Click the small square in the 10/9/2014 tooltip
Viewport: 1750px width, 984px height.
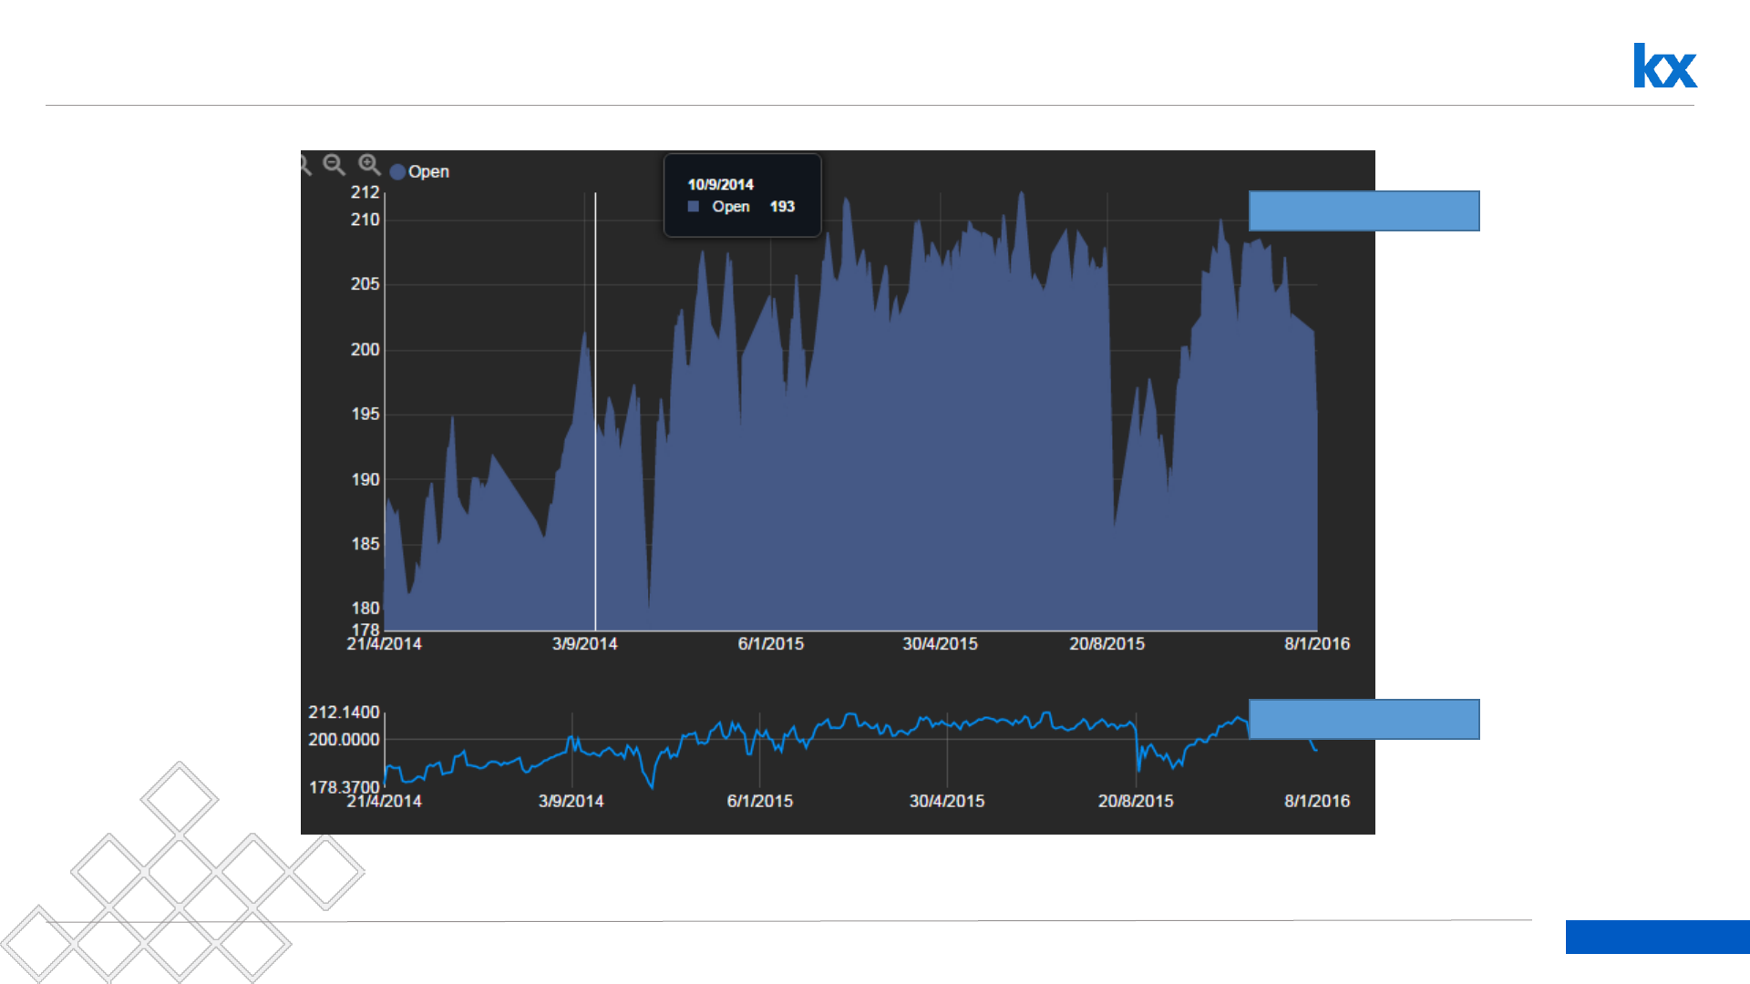693,207
